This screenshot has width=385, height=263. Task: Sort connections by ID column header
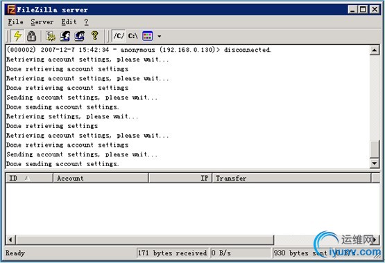point(29,178)
